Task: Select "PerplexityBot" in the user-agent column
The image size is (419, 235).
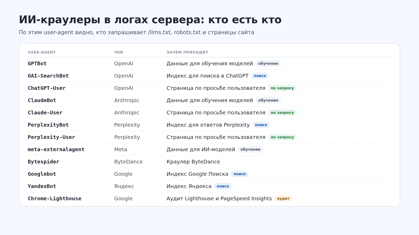Action: point(48,125)
